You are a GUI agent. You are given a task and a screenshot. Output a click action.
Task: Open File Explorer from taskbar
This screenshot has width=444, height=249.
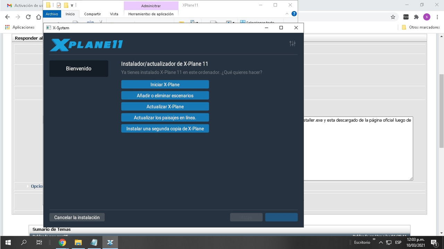click(78, 242)
